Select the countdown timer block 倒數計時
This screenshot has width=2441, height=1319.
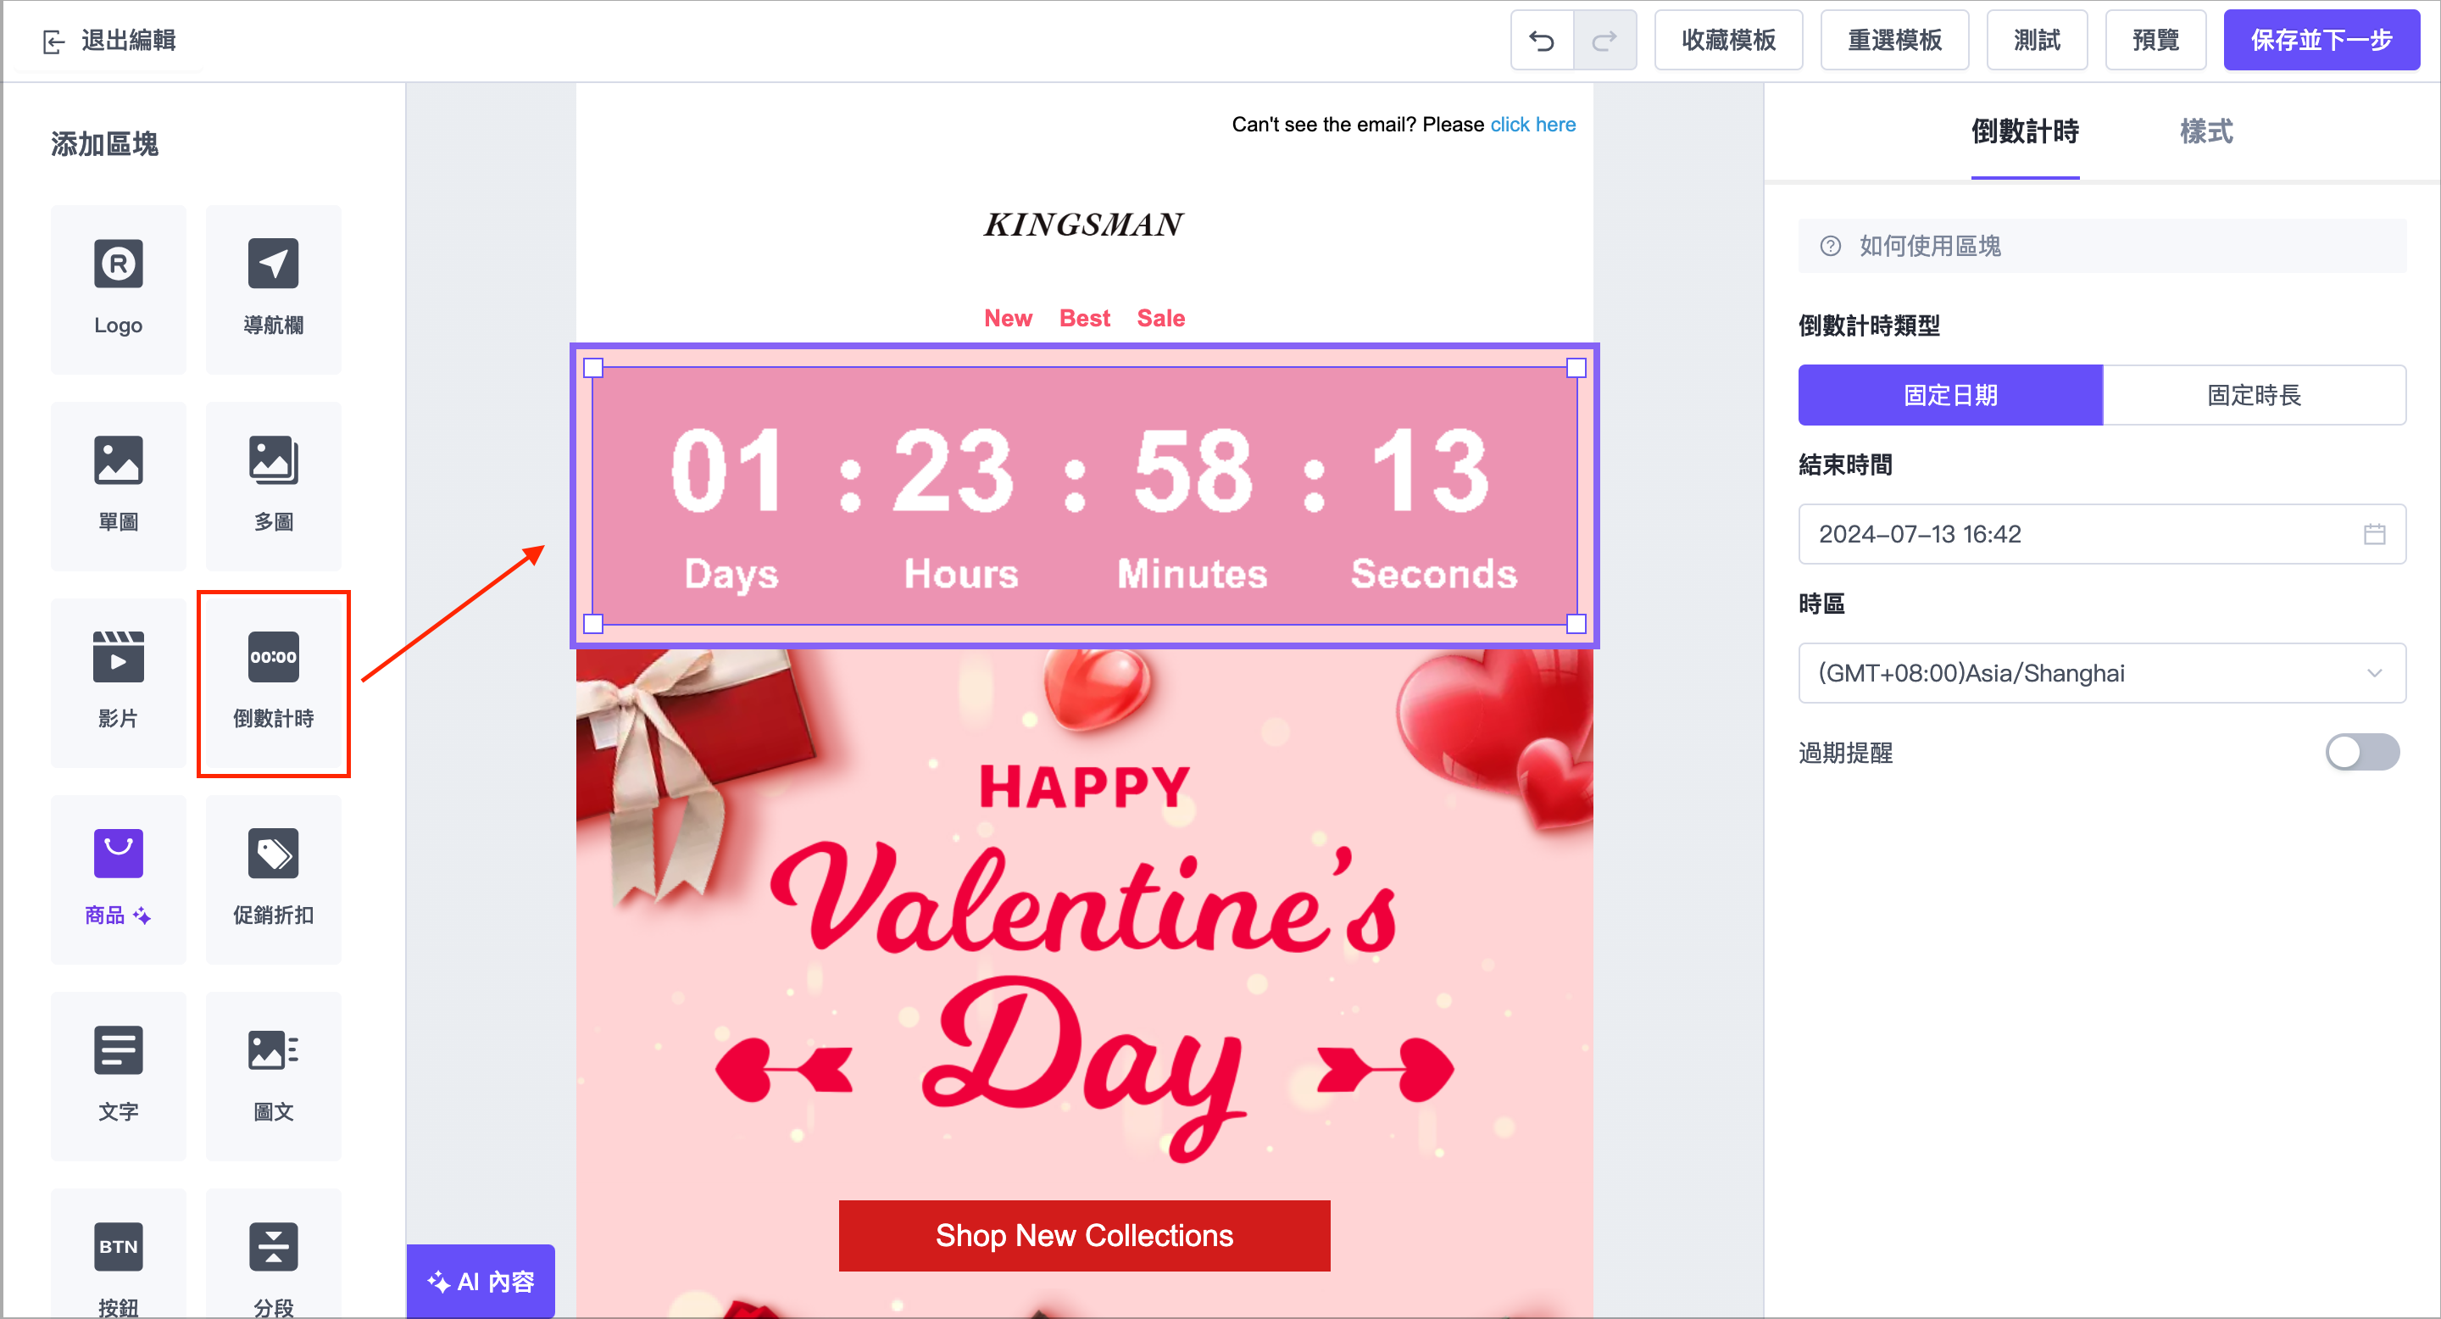point(273,682)
